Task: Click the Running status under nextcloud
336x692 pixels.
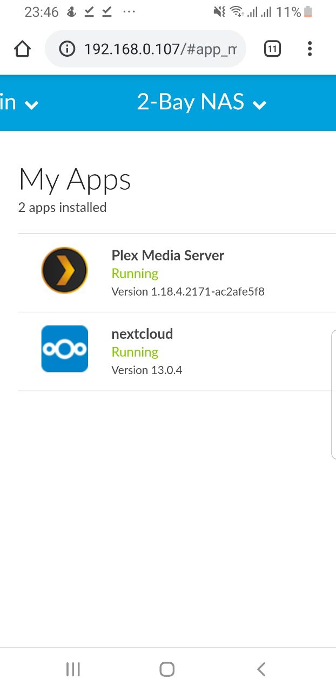Action: click(135, 352)
